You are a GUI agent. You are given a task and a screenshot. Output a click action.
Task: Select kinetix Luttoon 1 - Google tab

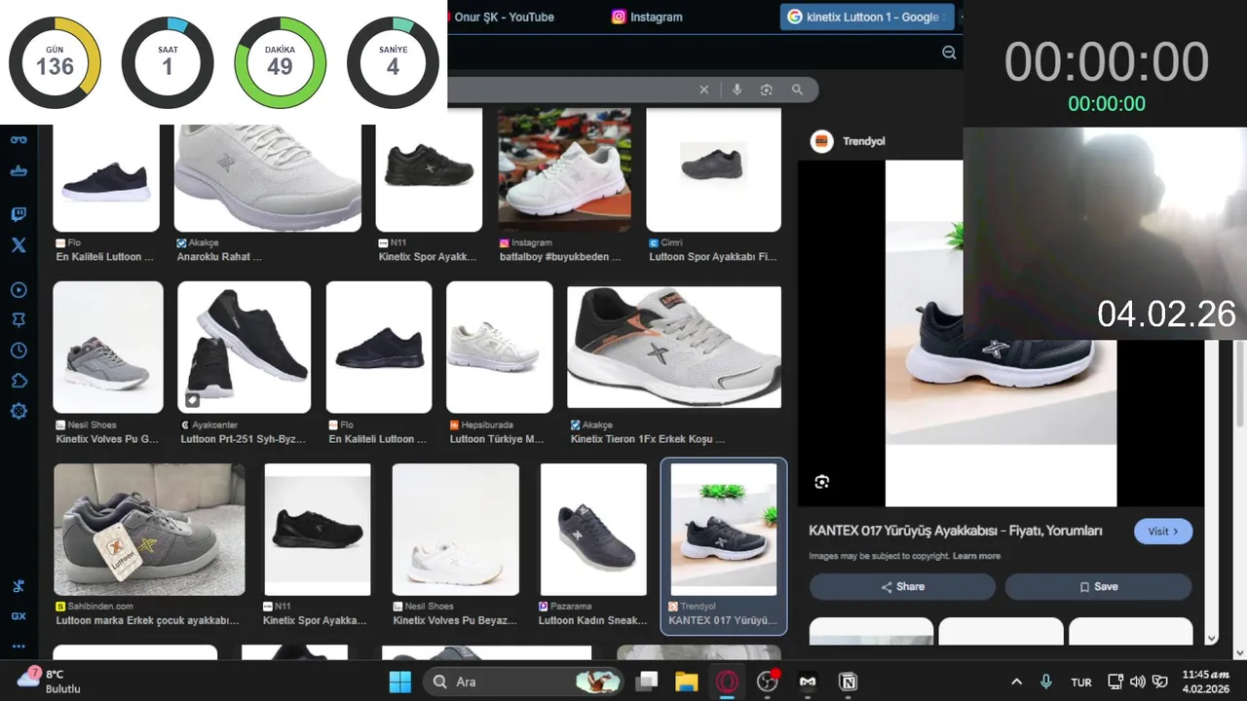[866, 17]
